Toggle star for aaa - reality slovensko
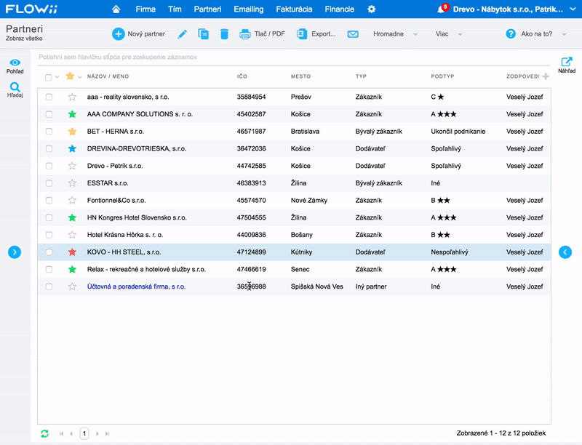 [72, 97]
